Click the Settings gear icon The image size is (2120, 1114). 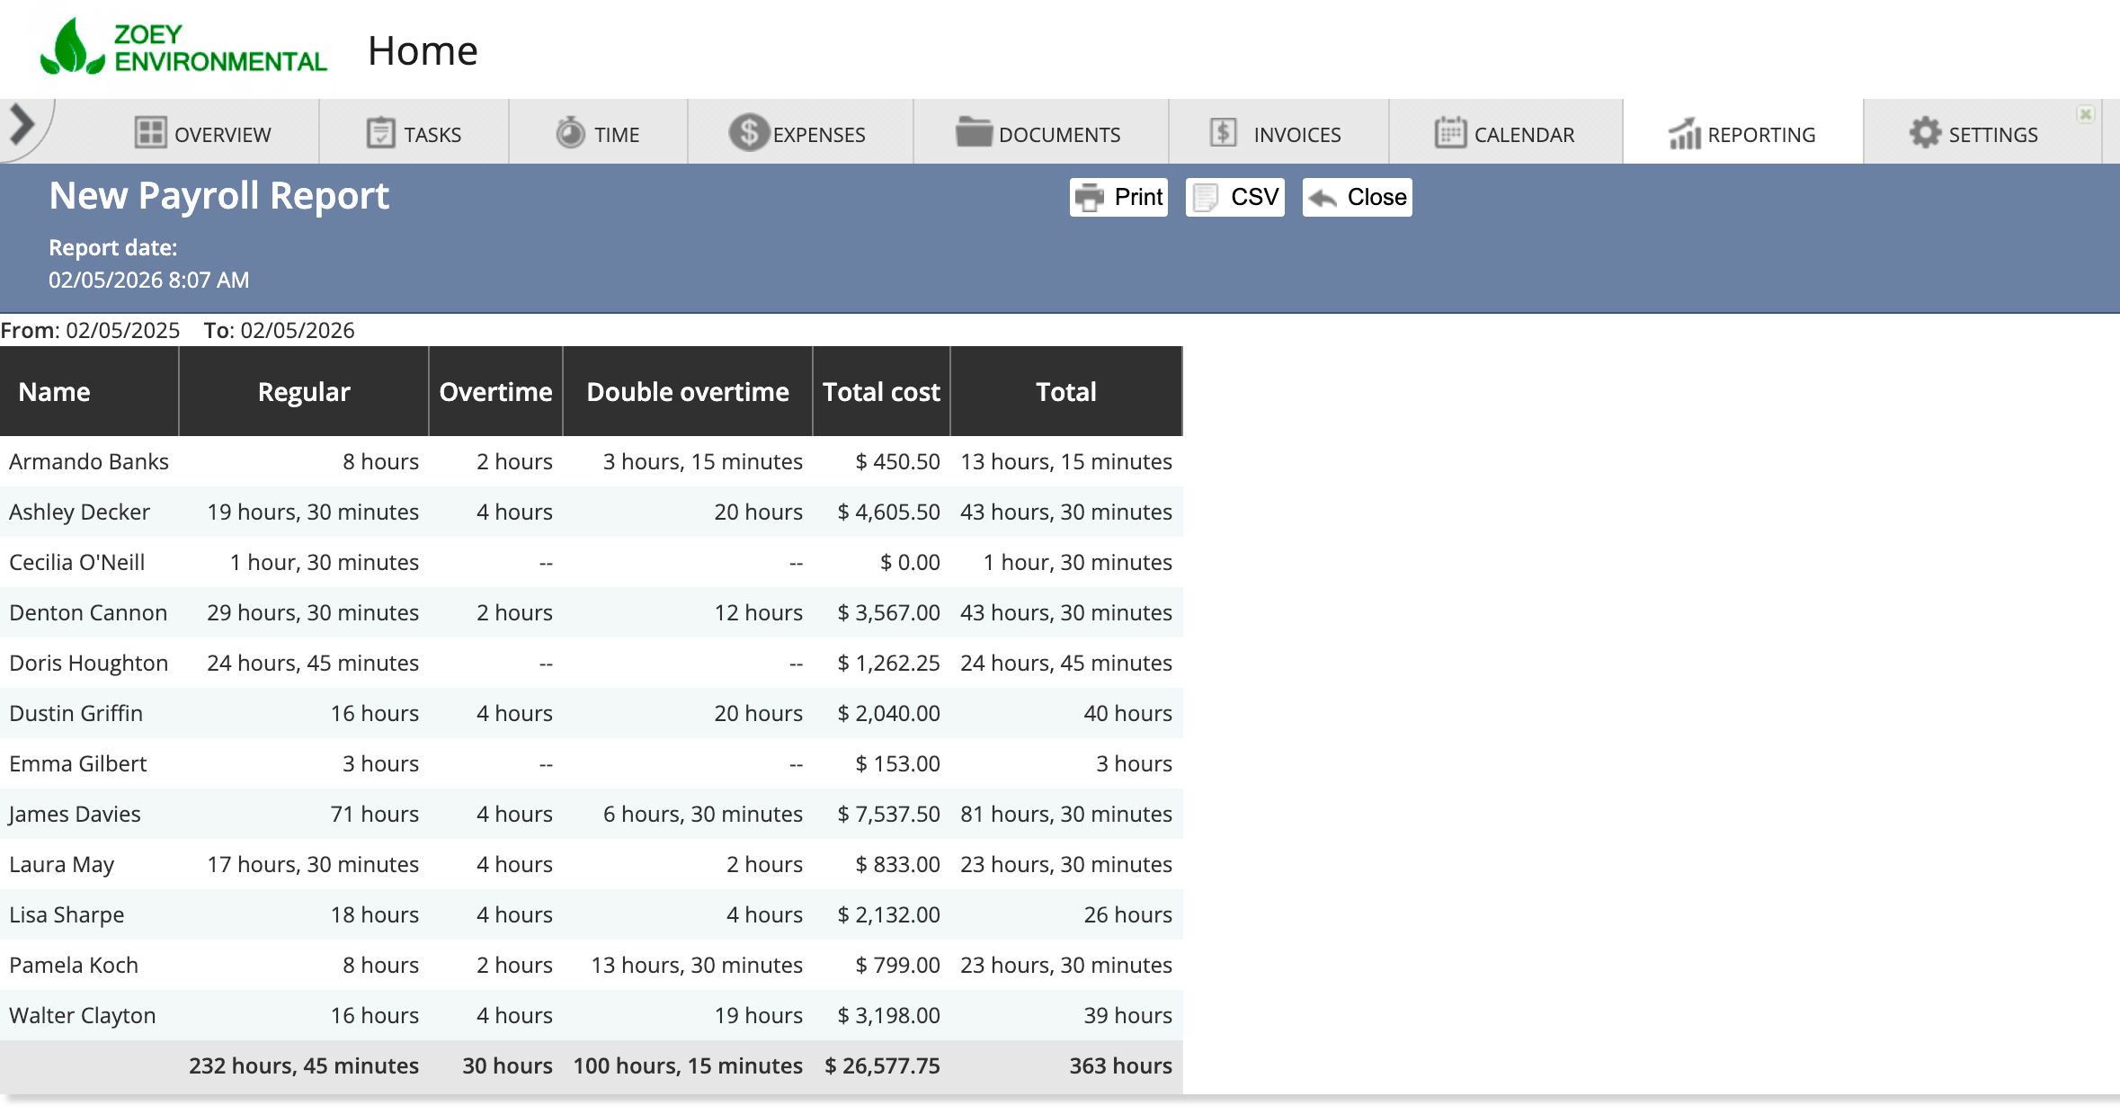[1925, 133]
